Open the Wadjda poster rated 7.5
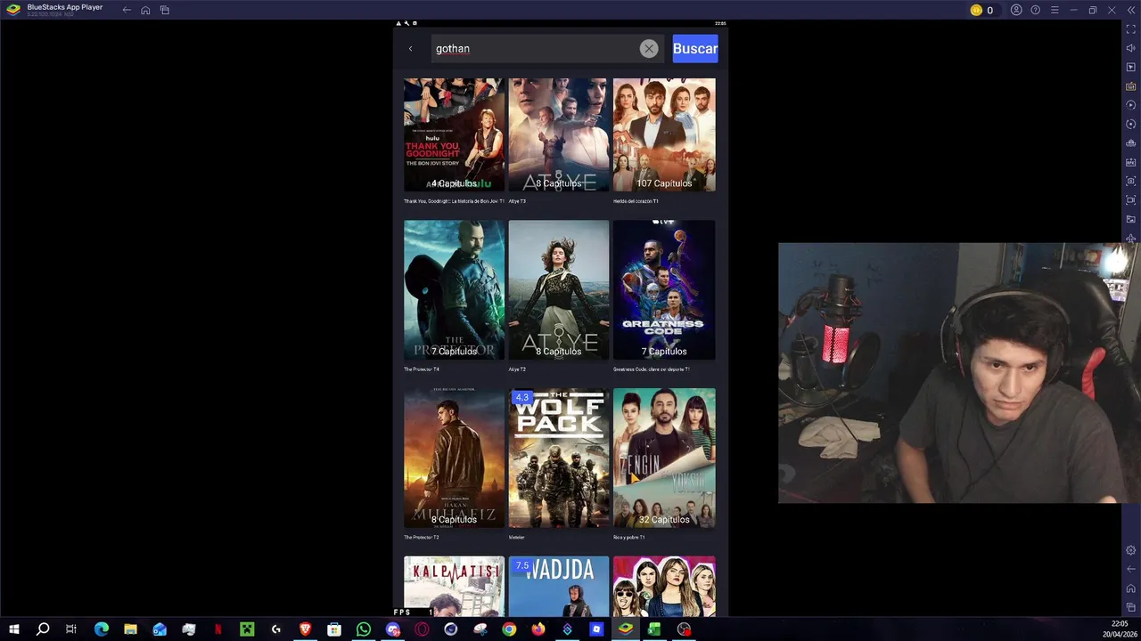This screenshot has width=1141, height=641. (x=559, y=586)
